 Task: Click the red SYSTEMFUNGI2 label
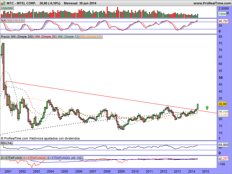pos(34,158)
